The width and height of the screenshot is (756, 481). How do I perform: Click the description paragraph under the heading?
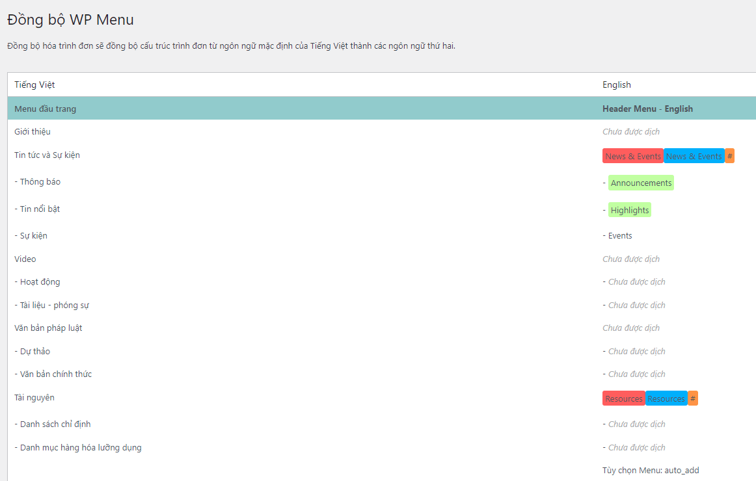(x=232, y=46)
